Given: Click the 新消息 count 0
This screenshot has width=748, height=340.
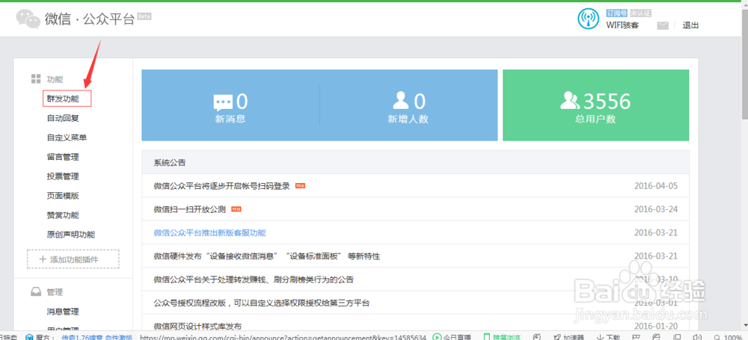Looking at the screenshot, I should [x=242, y=101].
